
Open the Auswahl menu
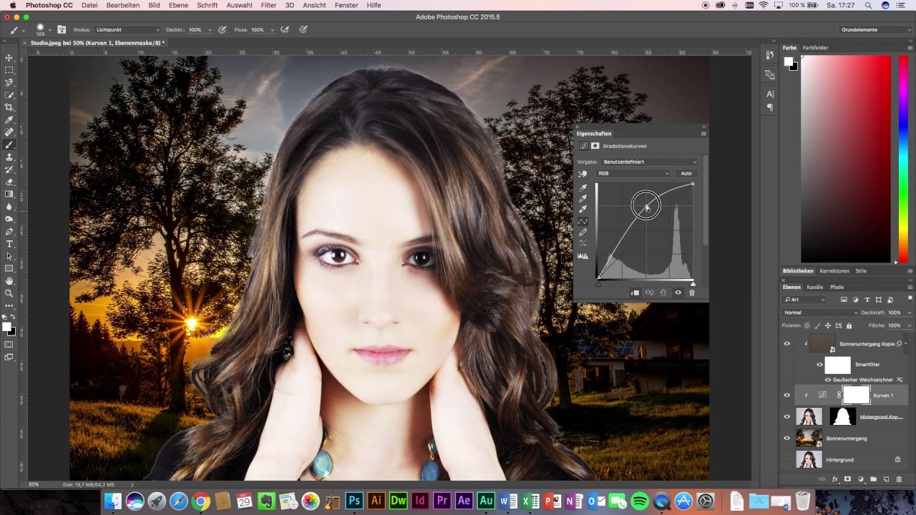click(239, 5)
